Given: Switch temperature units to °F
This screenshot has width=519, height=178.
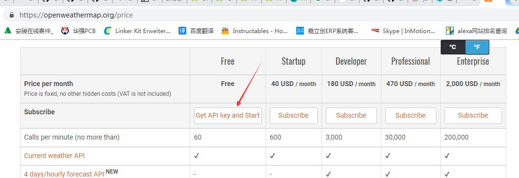Looking at the screenshot, I should click(x=477, y=47).
